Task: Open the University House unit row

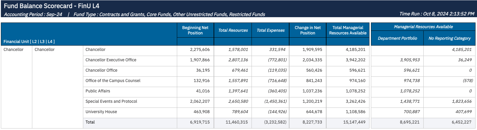Action: pos(101,112)
